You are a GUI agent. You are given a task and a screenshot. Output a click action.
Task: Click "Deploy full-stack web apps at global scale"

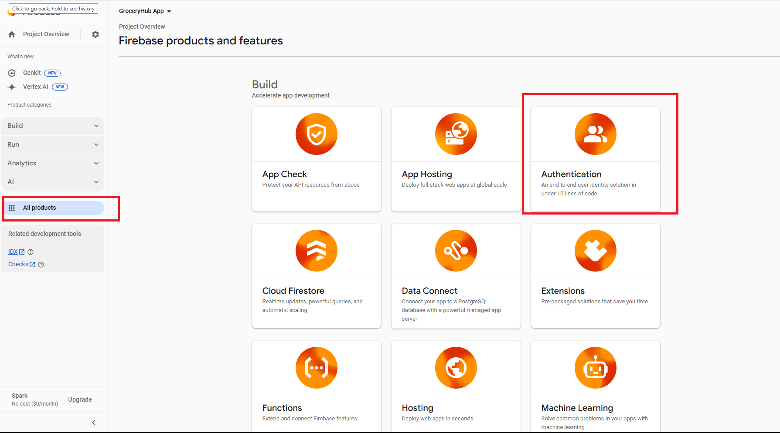coord(454,185)
